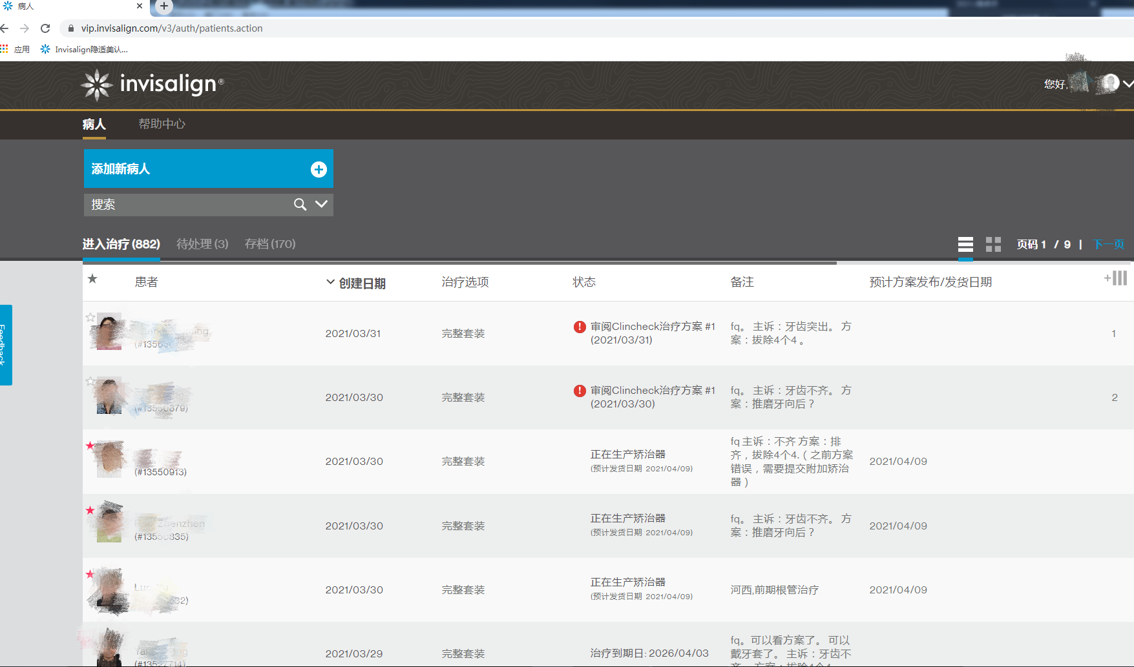Screen dimensions: 1134x667
Task: Switch to list view layout
Action: pyautogui.click(x=965, y=244)
